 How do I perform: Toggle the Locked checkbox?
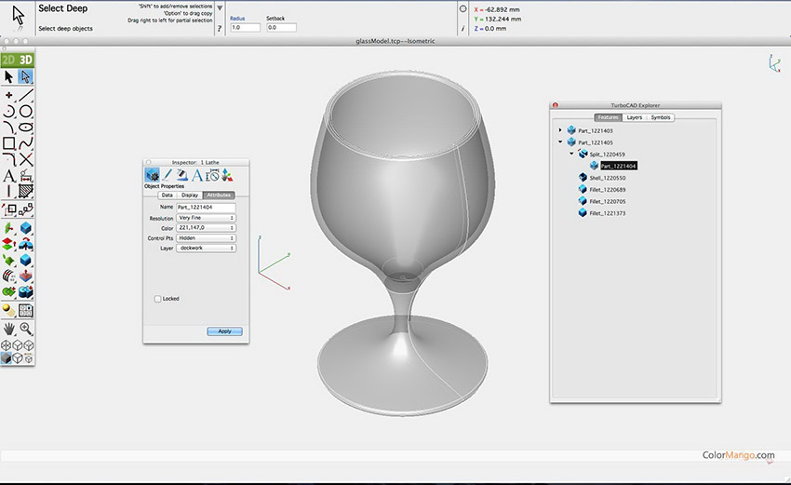point(157,299)
